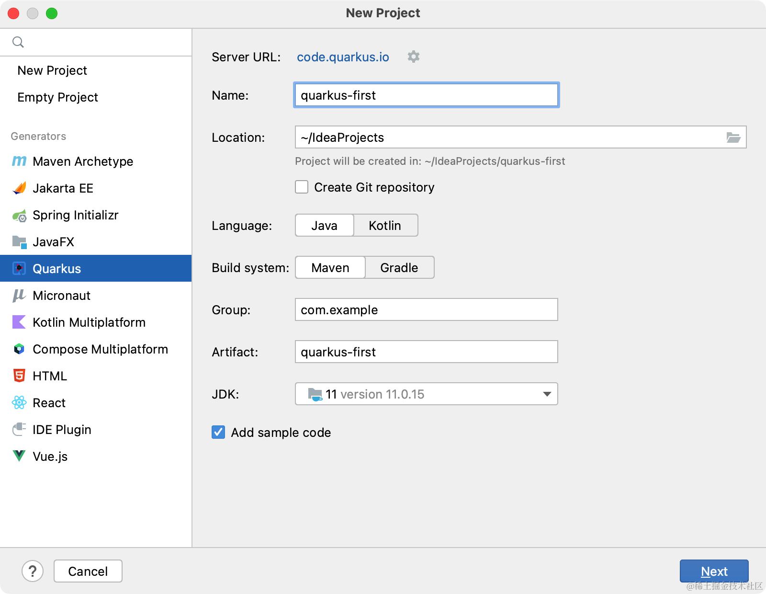Click the help question mark button

pos(33,571)
